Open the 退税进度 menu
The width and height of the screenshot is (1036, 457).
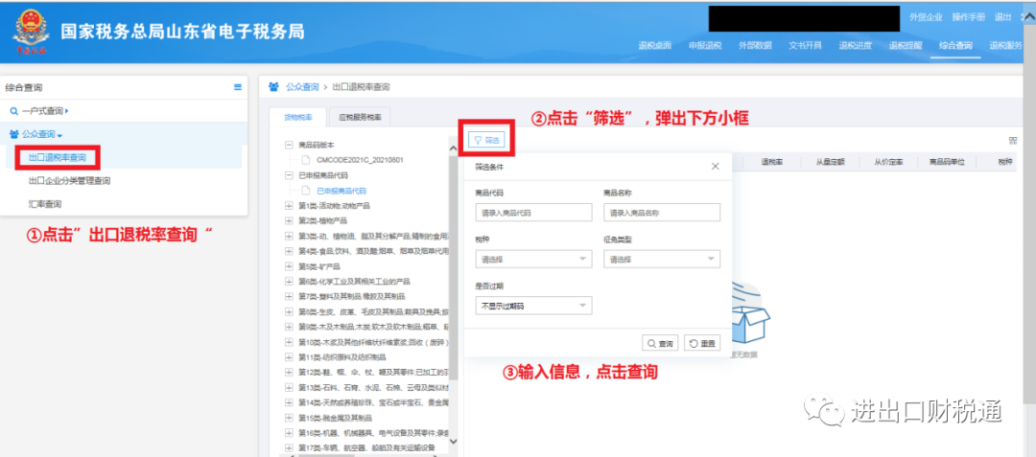[856, 45]
